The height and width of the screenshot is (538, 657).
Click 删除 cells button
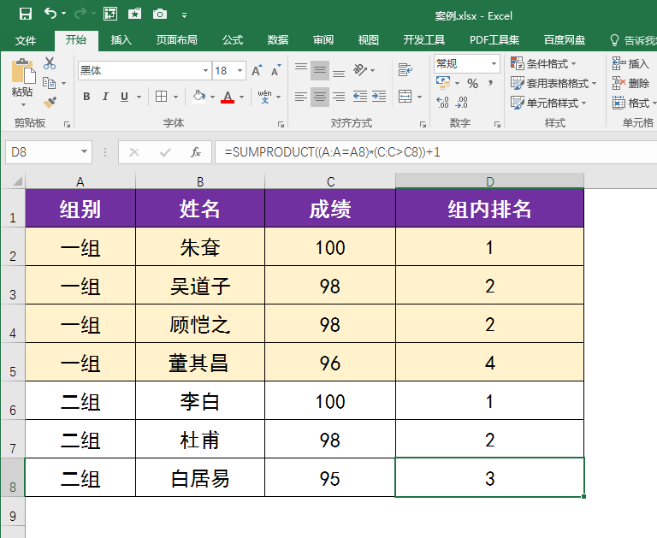coord(630,83)
